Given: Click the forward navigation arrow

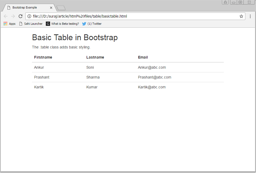Looking at the screenshot, I should click(x=13, y=16).
